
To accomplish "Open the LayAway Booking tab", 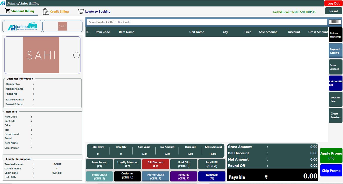I will pos(98,12).
